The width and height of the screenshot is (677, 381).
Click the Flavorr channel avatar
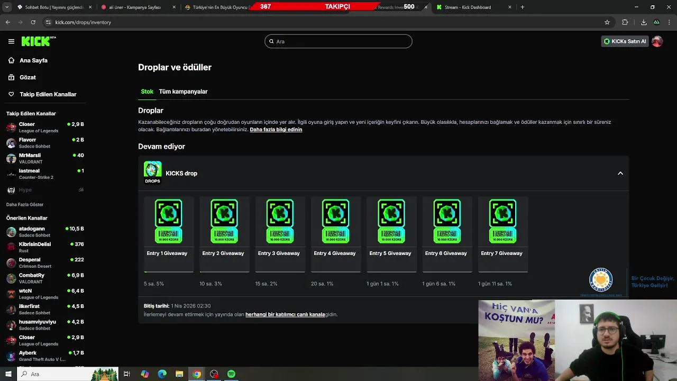(11, 143)
